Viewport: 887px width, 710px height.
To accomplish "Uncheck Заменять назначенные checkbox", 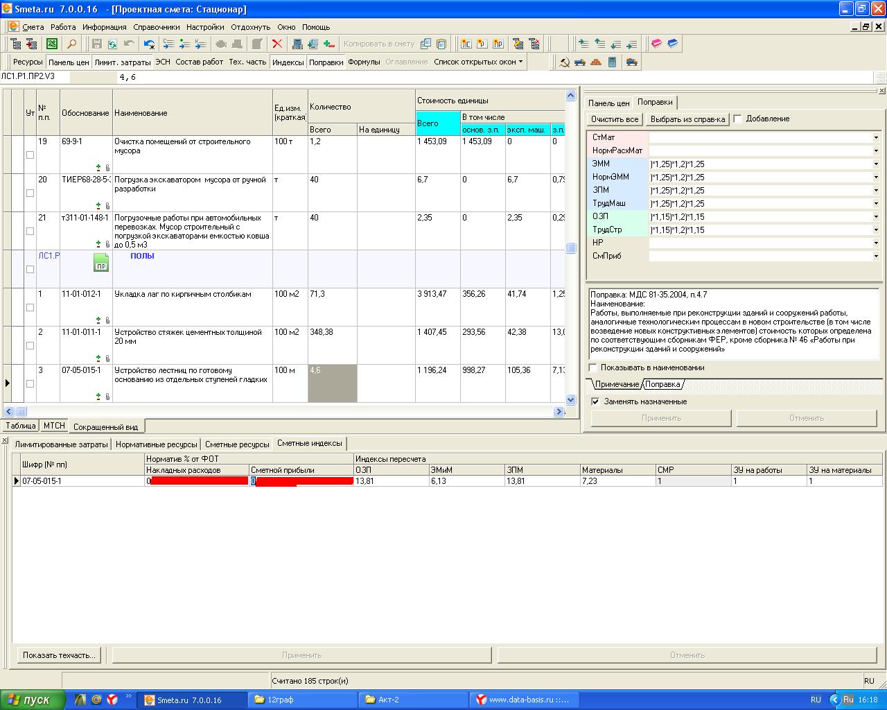I will pos(595,401).
